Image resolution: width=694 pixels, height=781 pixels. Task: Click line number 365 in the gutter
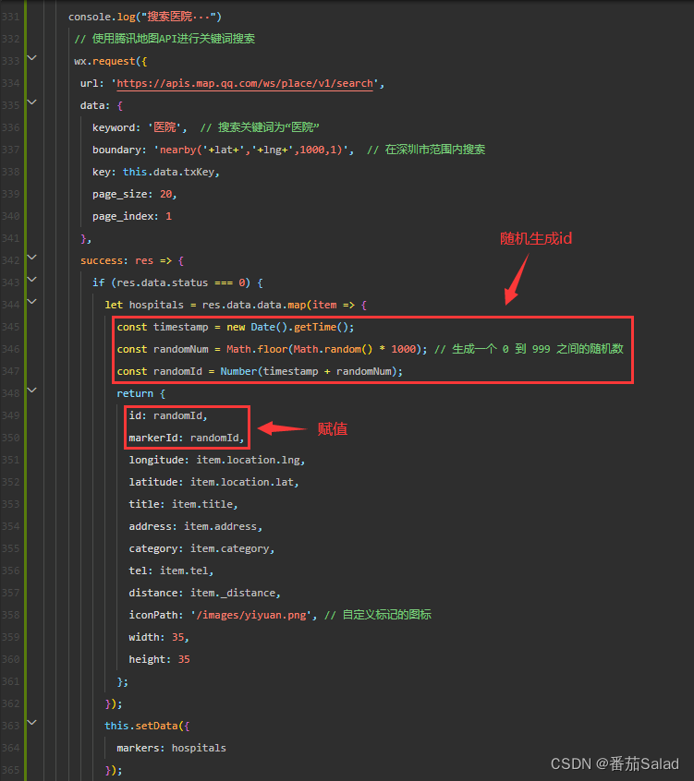click(x=10, y=771)
